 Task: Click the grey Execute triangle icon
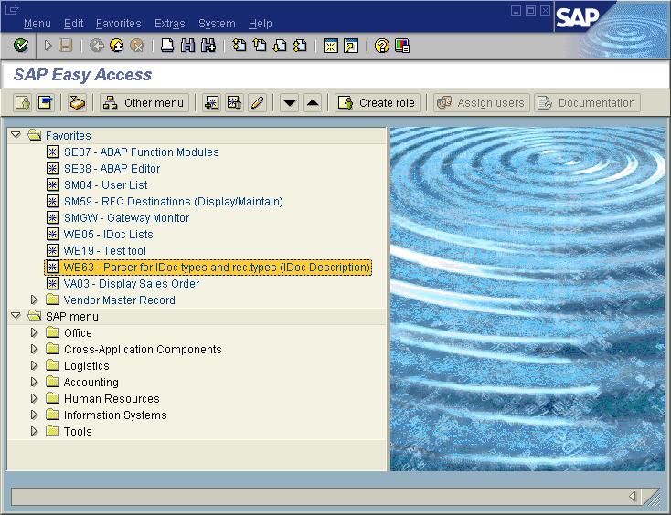point(48,46)
